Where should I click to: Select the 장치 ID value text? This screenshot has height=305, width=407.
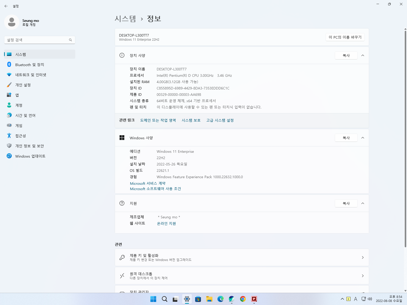193,88
